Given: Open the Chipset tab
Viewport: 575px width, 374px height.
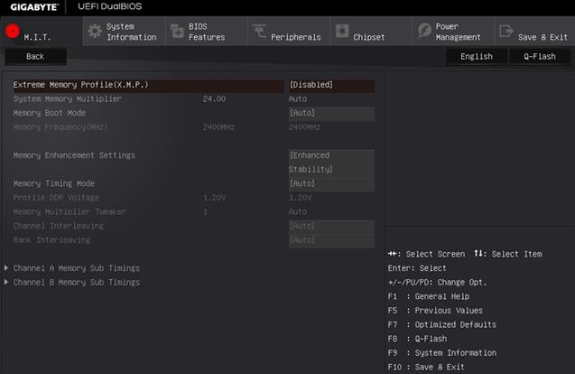Looking at the screenshot, I should [x=372, y=32].
